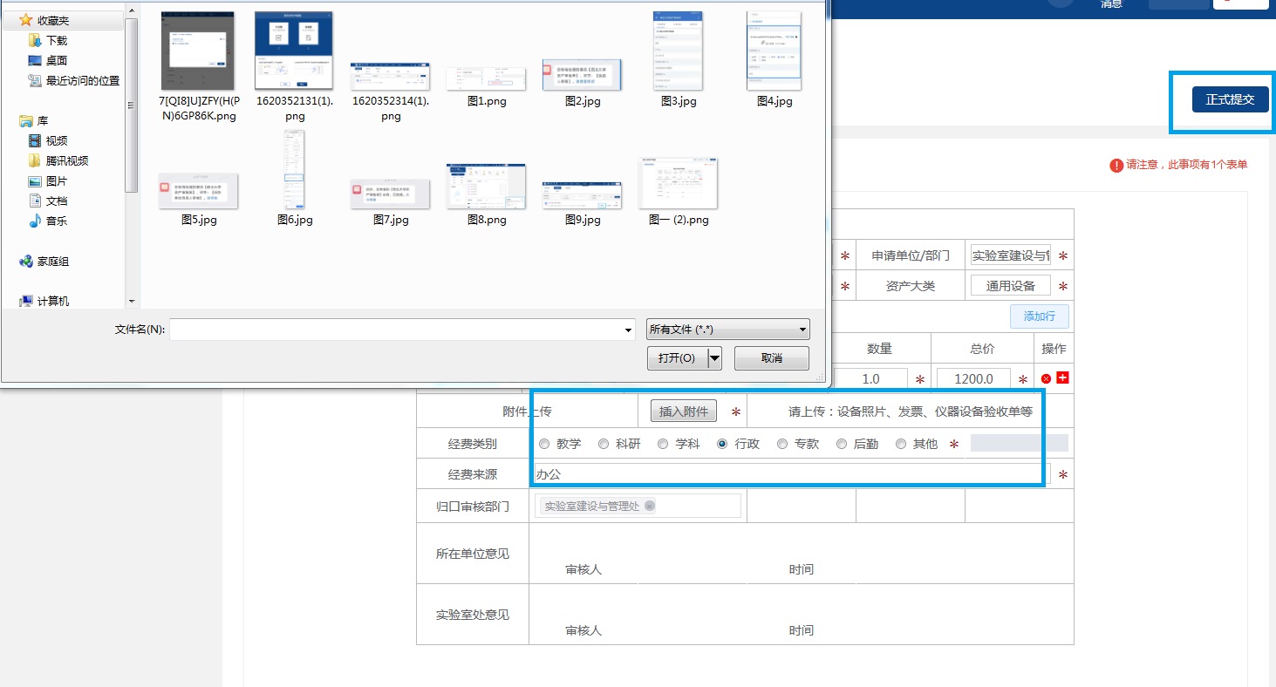Click the 正式提交 submit button
The height and width of the screenshot is (687, 1276).
tap(1230, 99)
